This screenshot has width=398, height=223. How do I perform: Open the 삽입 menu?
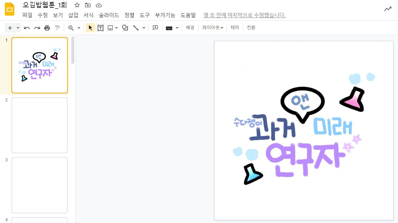click(x=73, y=15)
